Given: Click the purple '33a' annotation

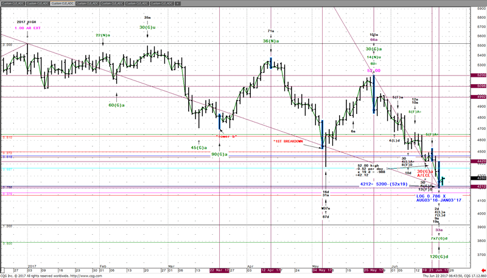Looking at the screenshot, I should tap(439, 230).
